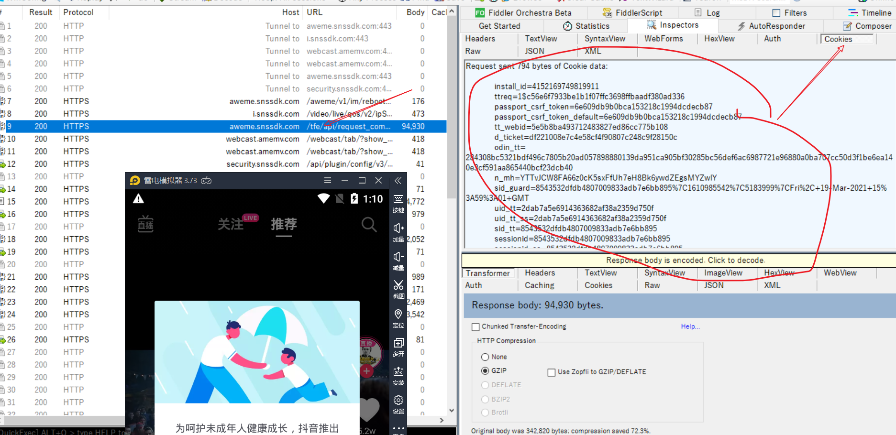Open the FiddlerScript tab

(632, 12)
